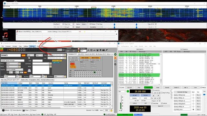Click the max QSO count field showing 5000

click(x=106, y=110)
